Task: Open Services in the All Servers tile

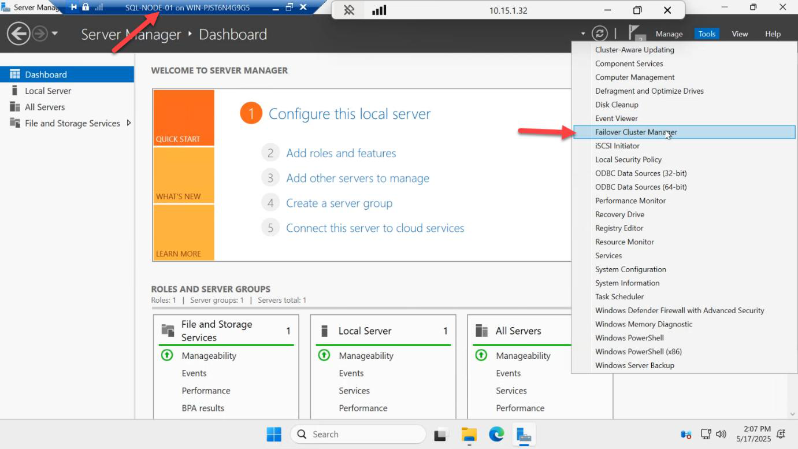Action: (x=511, y=391)
